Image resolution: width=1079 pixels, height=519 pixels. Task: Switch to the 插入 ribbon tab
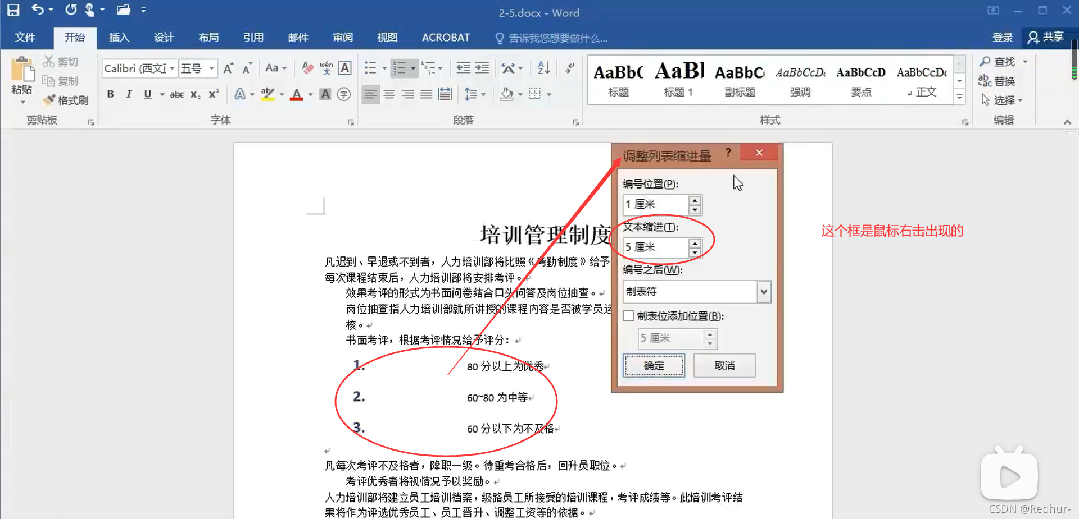pyautogui.click(x=119, y=38)
